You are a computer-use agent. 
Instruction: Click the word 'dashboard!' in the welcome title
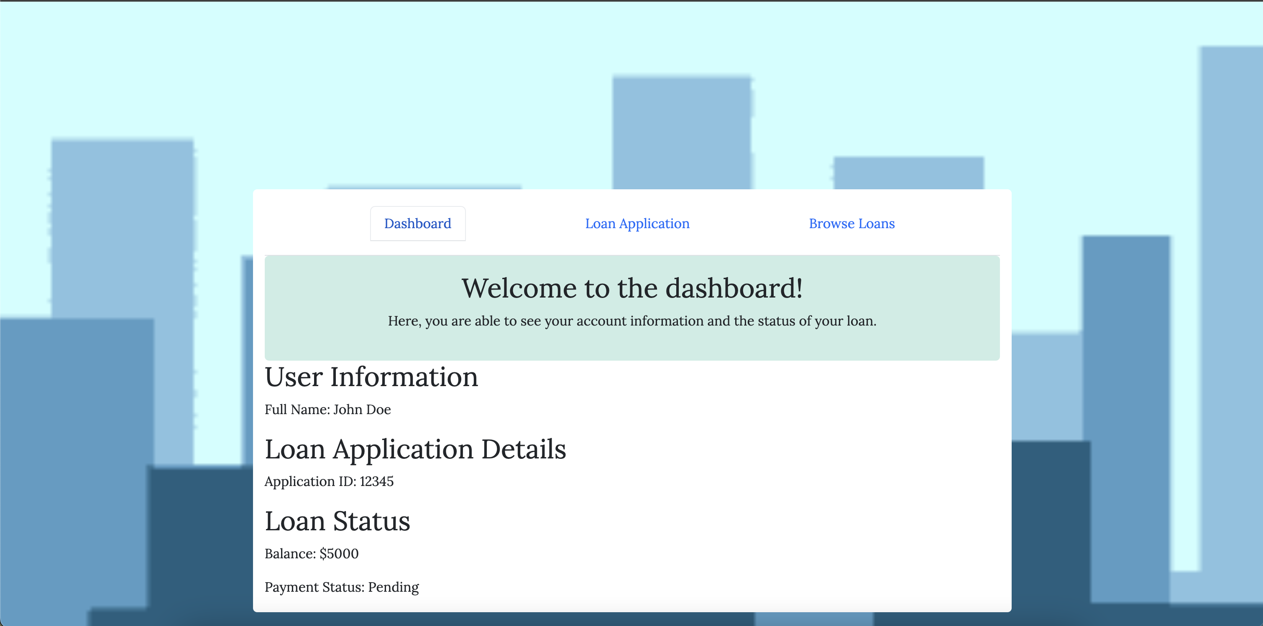coord(734,288)
